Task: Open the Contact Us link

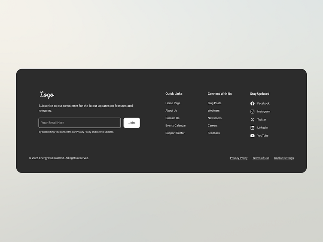Action: pyautogui.click(x=172, y=118)
